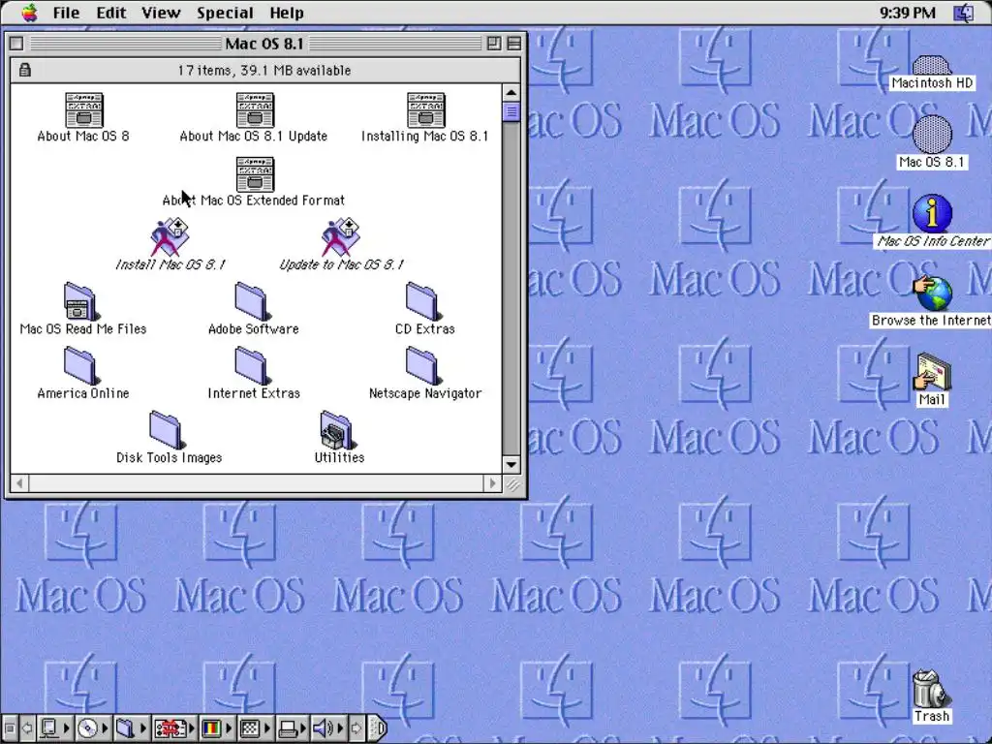
Task: Open the printer selector control strip module
Action: point(293,728)
